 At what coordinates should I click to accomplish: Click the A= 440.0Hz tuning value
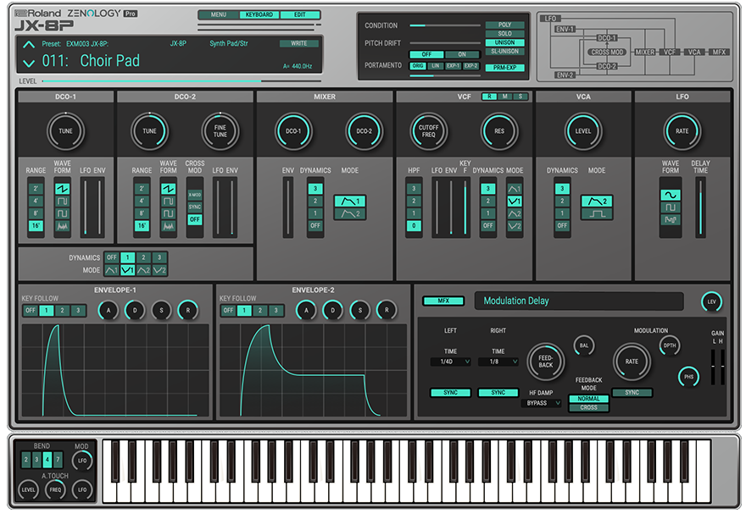(x=298, y=66)
